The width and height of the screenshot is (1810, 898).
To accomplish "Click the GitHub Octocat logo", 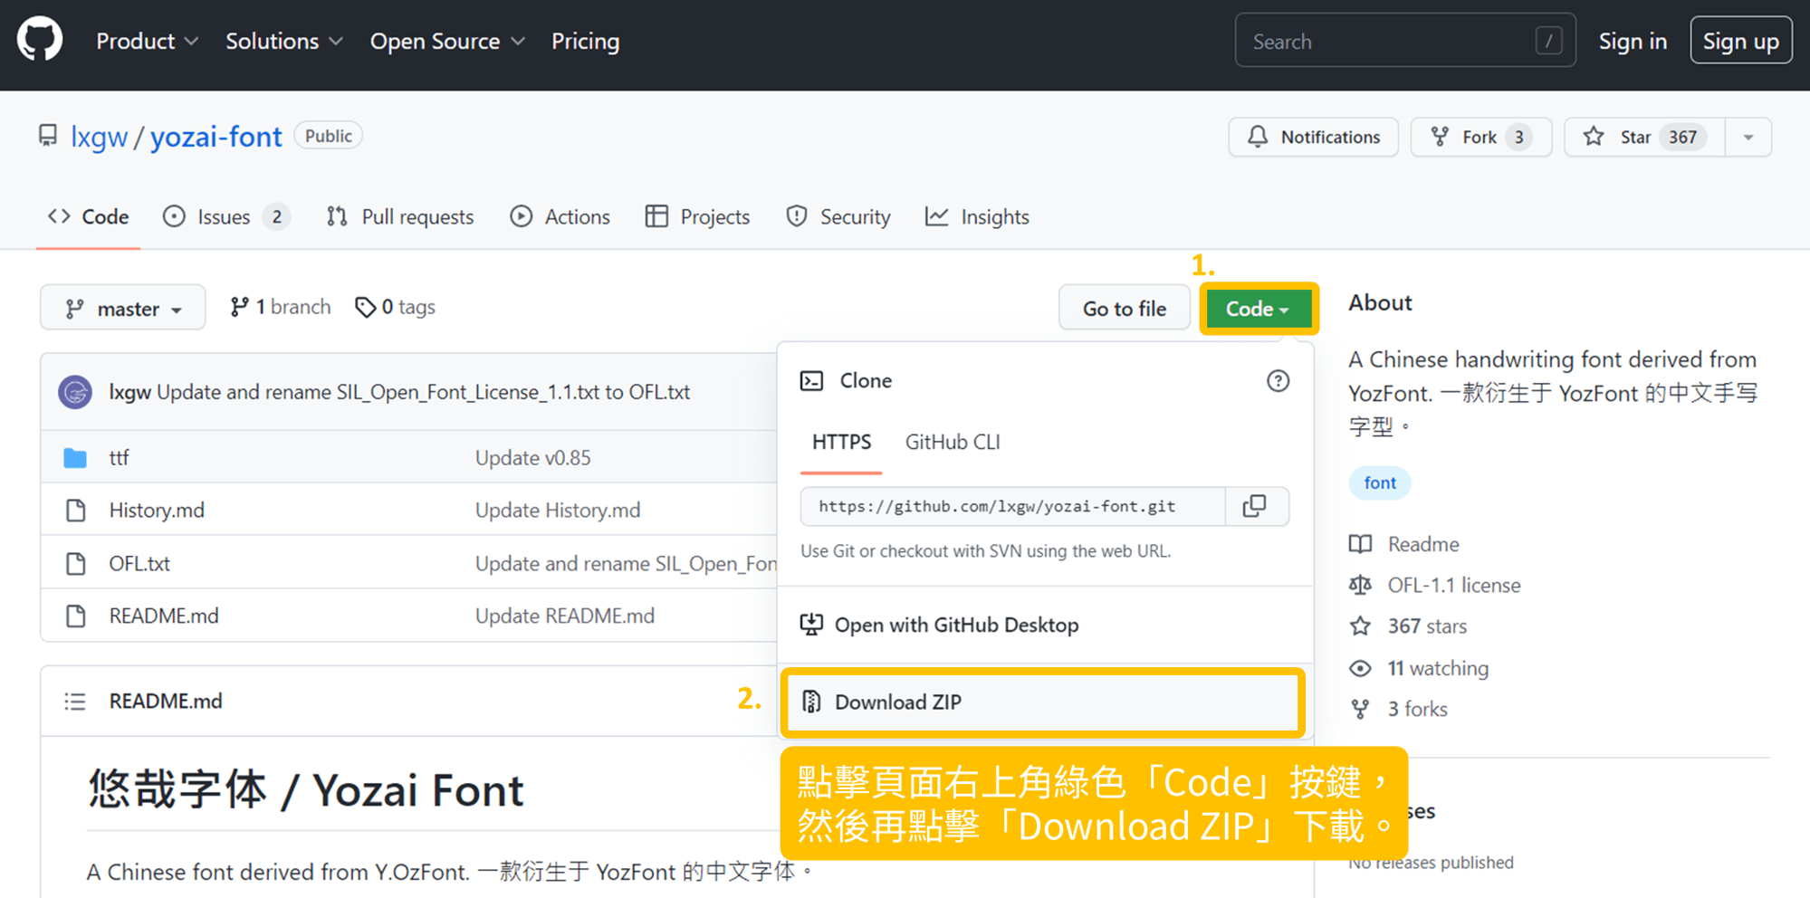I will pyautogui.click(x=40, y=41).
